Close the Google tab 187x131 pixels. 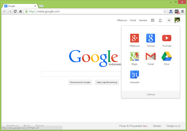click(35, 6)
